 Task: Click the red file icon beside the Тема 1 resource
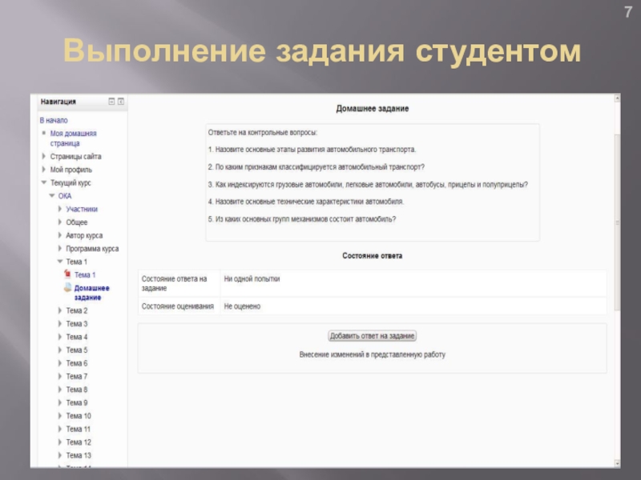coord(68,274)
